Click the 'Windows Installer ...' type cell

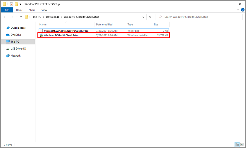(x=139, y=35)
